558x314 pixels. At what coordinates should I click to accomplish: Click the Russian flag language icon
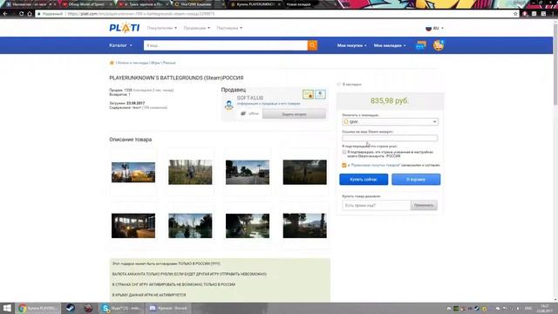point(428,28)
